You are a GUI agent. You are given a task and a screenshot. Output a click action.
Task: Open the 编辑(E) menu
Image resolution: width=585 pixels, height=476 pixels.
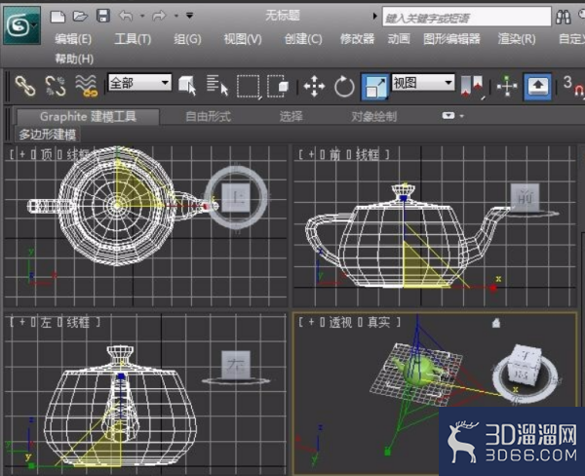point(73,39)
